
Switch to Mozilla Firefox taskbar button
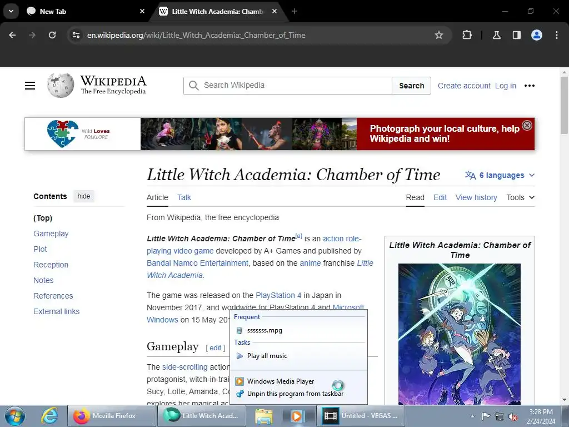click(111, 416)
